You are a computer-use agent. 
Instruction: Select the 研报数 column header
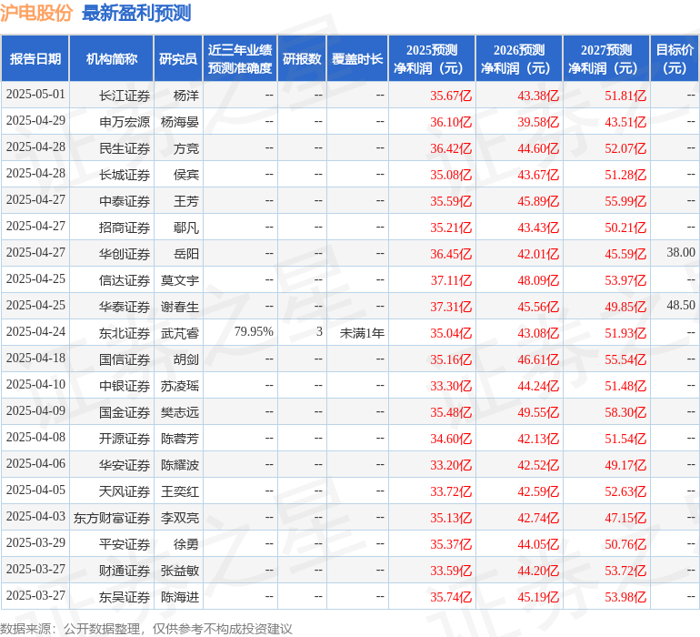(302, 59)
